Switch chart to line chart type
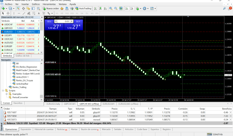 click(x=106, y=9)
